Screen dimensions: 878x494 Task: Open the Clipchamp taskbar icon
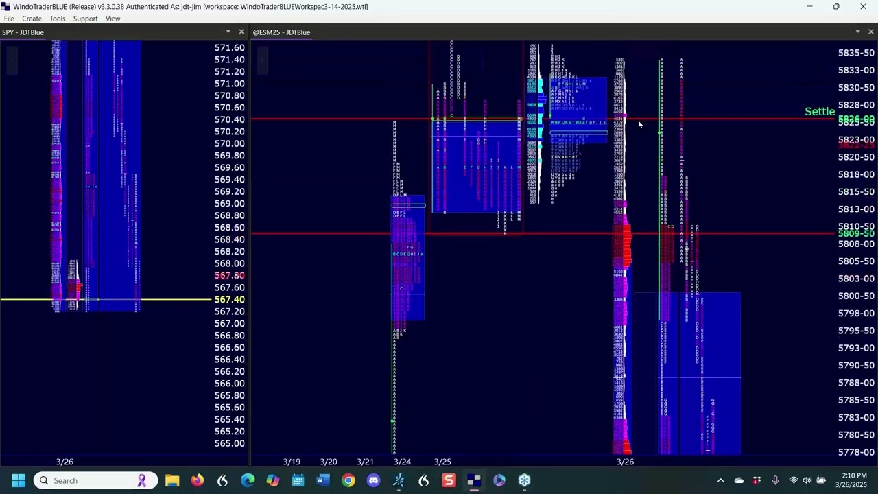[x=499, y=480]
